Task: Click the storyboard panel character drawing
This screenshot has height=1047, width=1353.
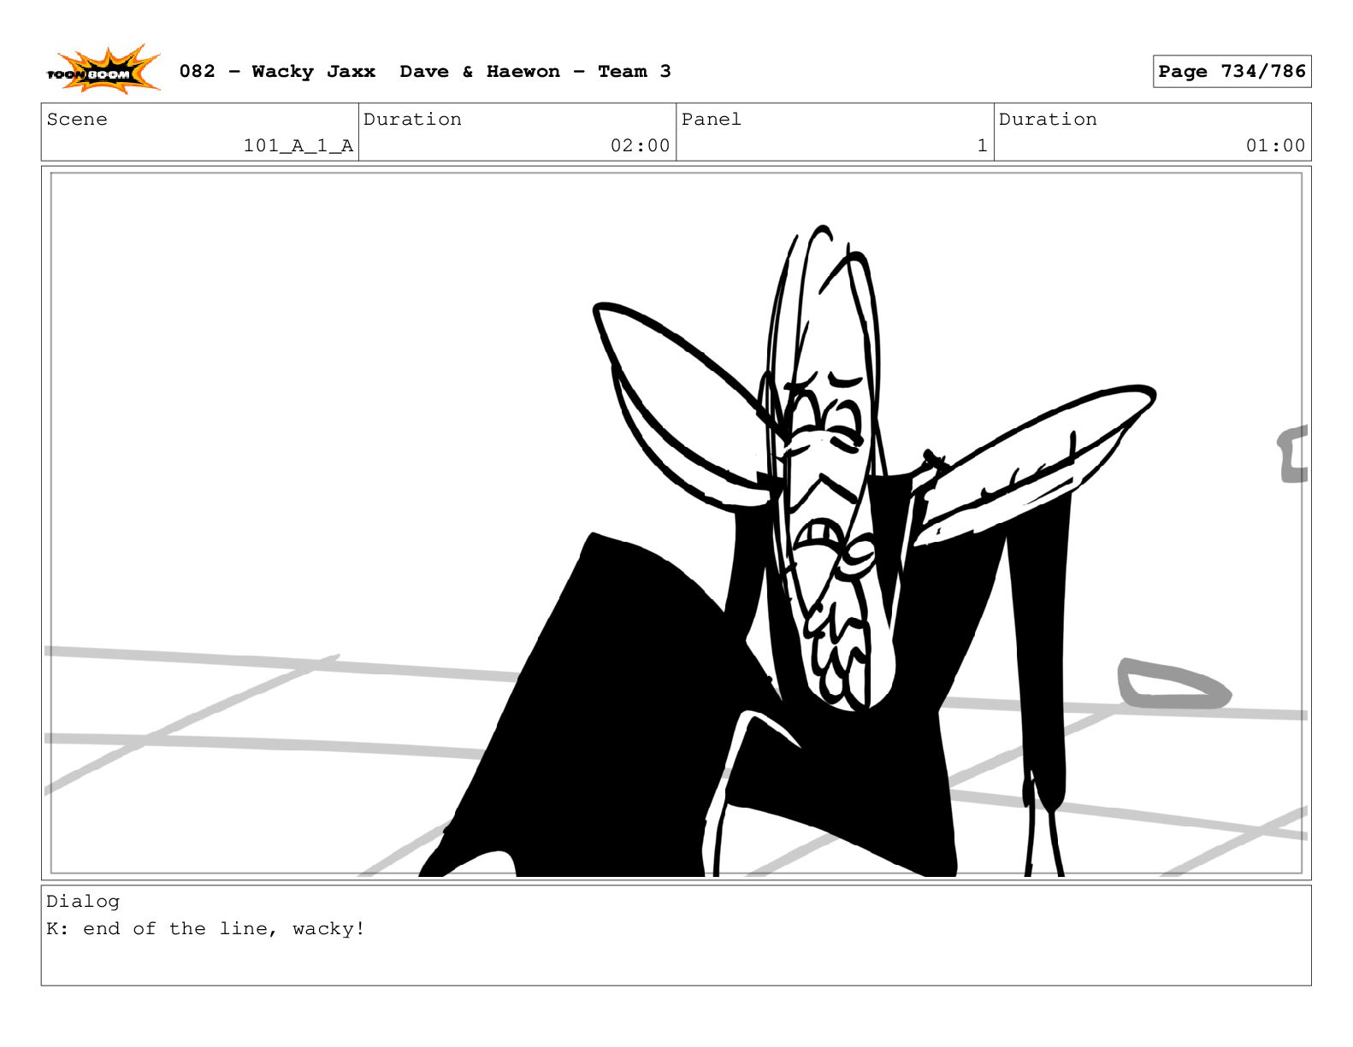Action: tap(787, 551)
